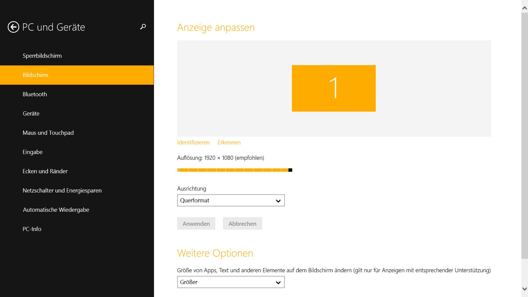Click the Identifizieren link

(x=193, y=142)
